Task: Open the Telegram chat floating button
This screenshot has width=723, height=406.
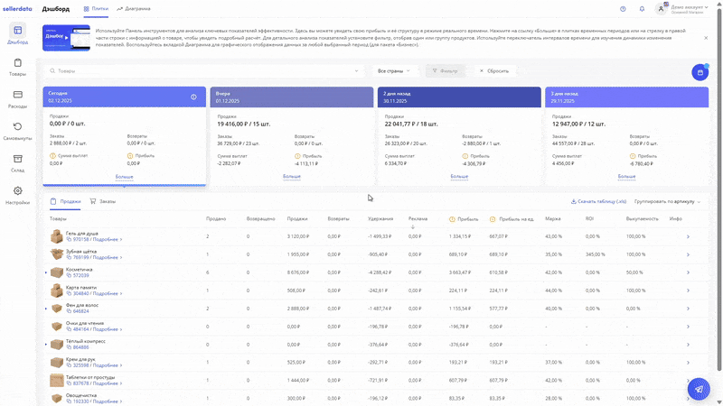Action: 698,387
